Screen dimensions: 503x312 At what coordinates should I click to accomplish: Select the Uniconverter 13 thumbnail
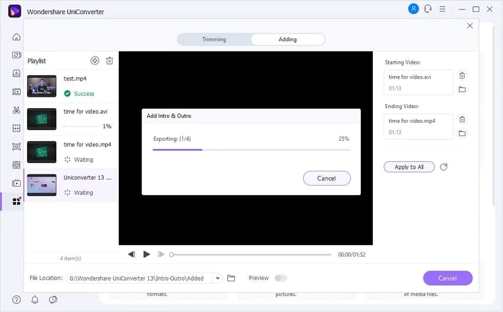pyautogui.click(x=41, y=185)
